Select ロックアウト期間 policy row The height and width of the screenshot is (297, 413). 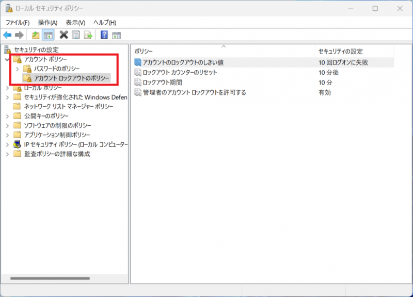click(264, 82)
